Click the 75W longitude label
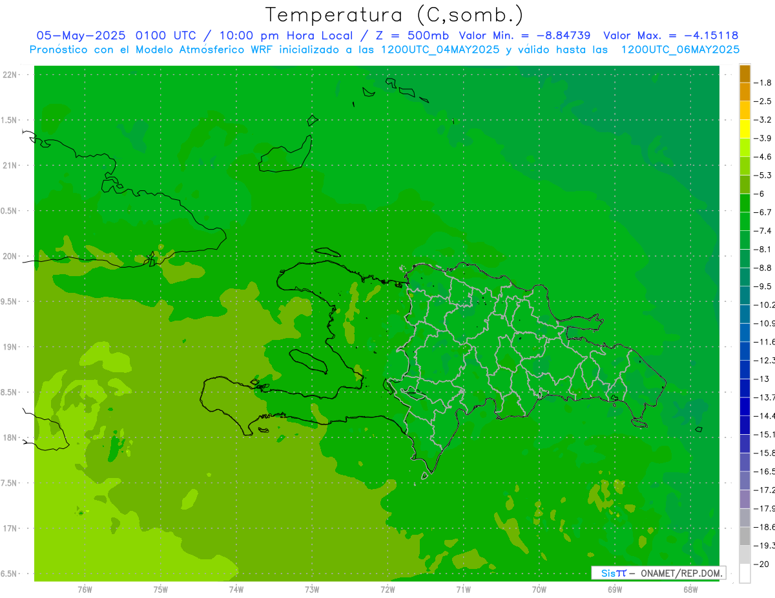This screenshot has height=598, width=775. [x=161, y=590]
